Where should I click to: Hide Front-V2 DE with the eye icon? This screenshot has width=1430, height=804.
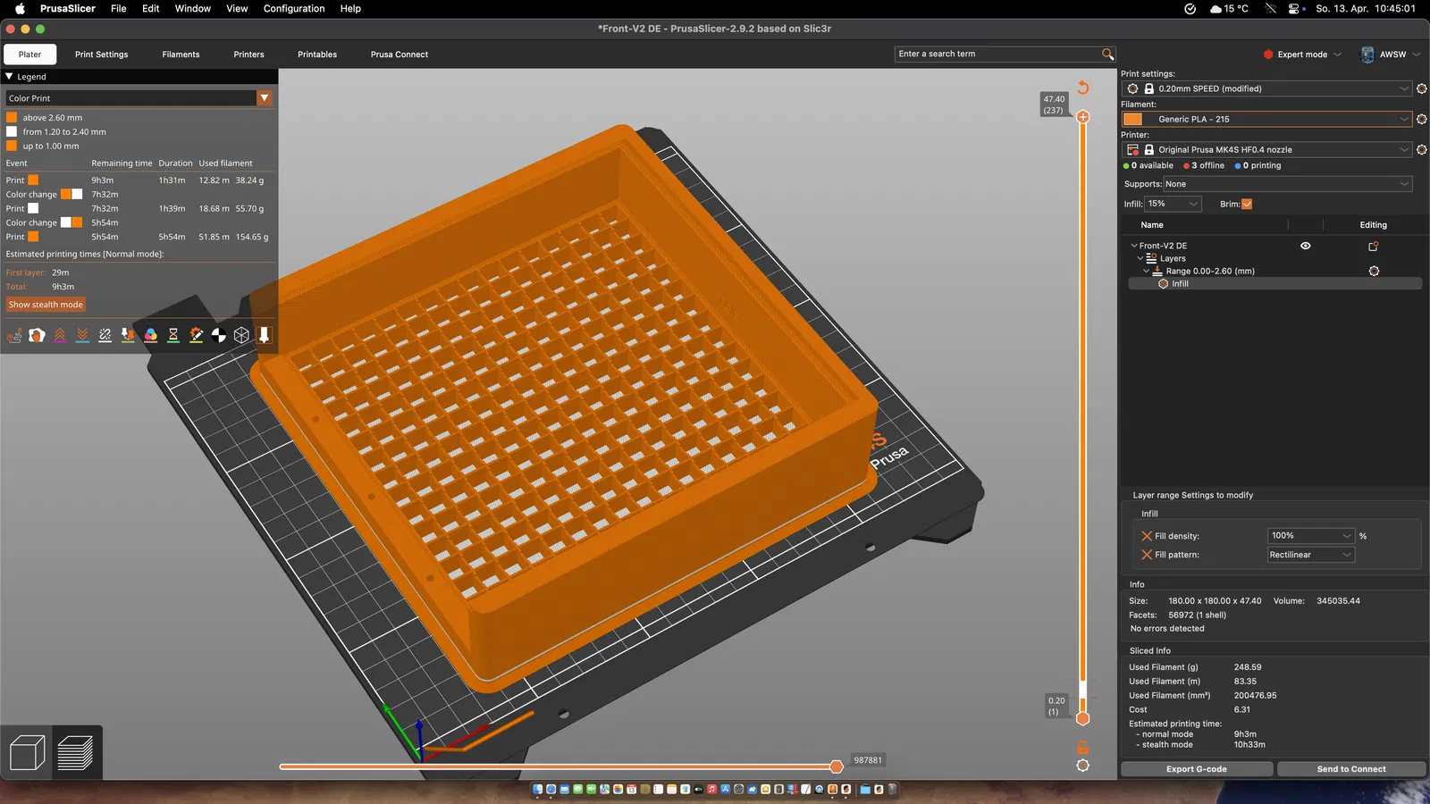click(x=1305, y=246)
